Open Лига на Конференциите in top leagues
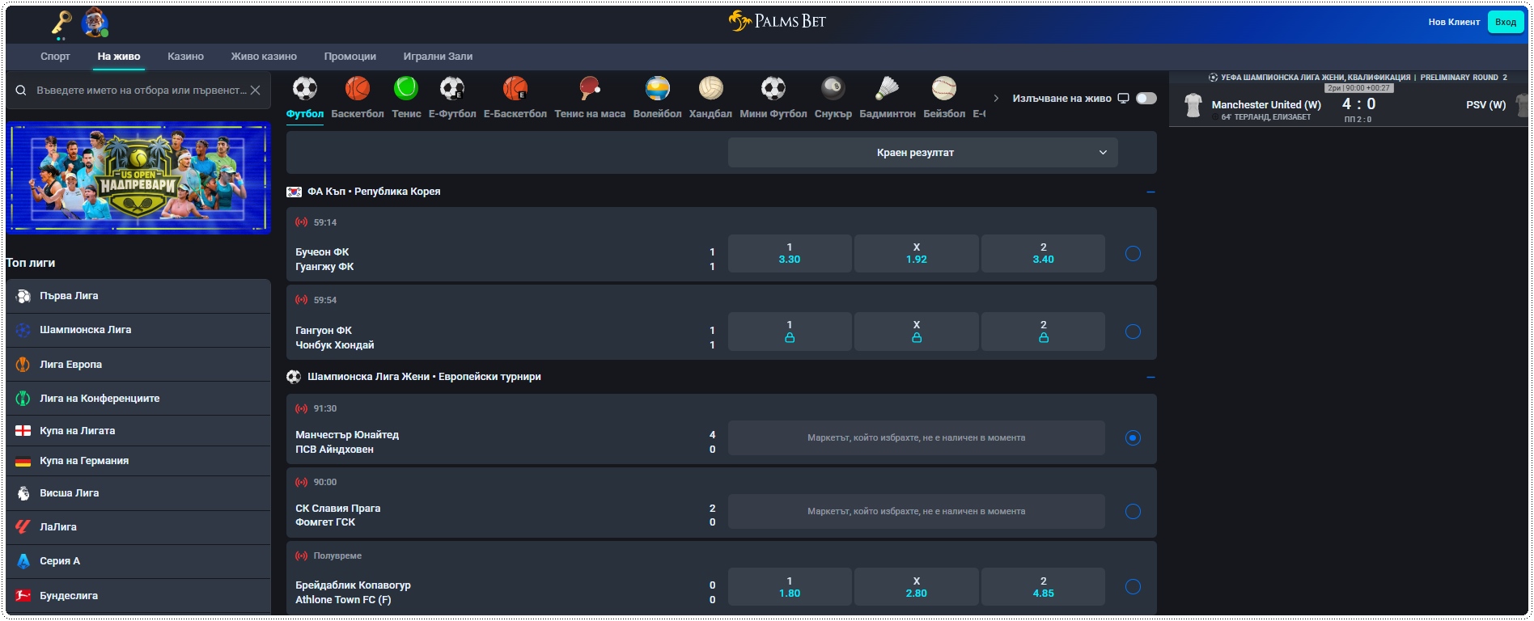The height and width of the screenshot is (621, 1534). pyautogui.click(x=138, y=399)
